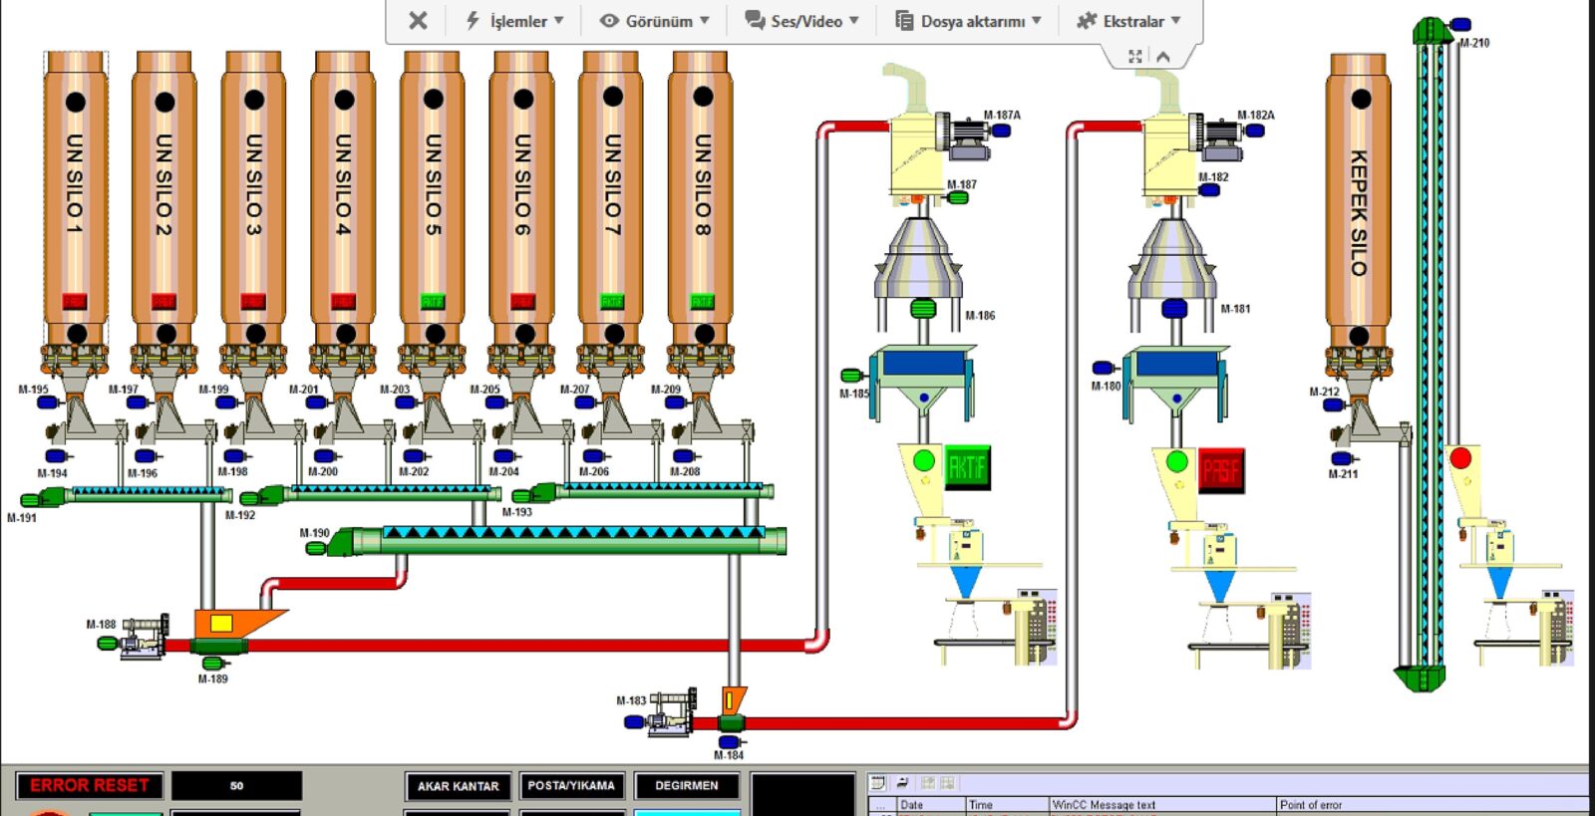Select the M-210 elevator motor at top

(x=1459, y=24)
